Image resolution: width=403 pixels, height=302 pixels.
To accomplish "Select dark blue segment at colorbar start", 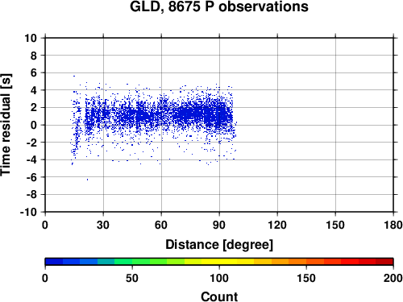I will coord(54,262).
